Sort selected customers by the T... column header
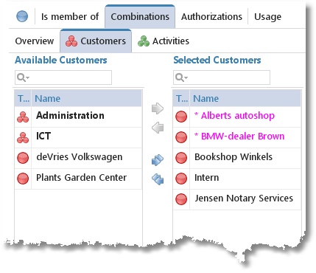The width and height of the screenshot is (316, 273). pyautogui.click(x=181, y=98)
